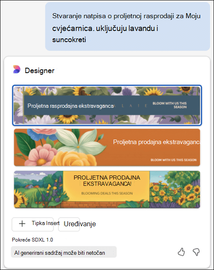Click the Designer logo icon

click(17, 69)
